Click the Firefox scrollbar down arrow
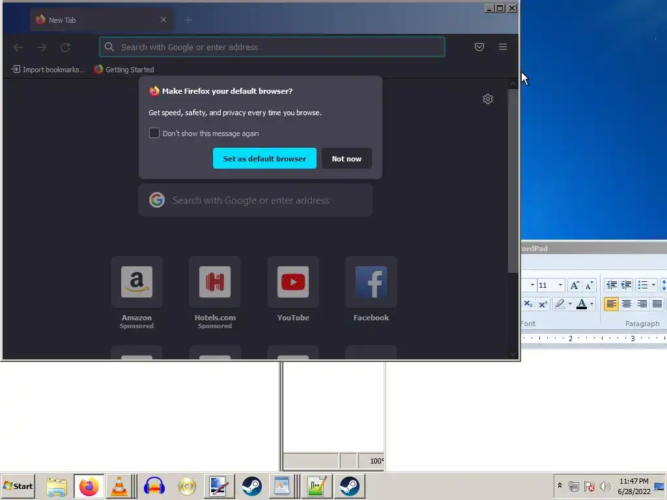The width and height of the screenshot is (667, 500). tap(513, 355)
